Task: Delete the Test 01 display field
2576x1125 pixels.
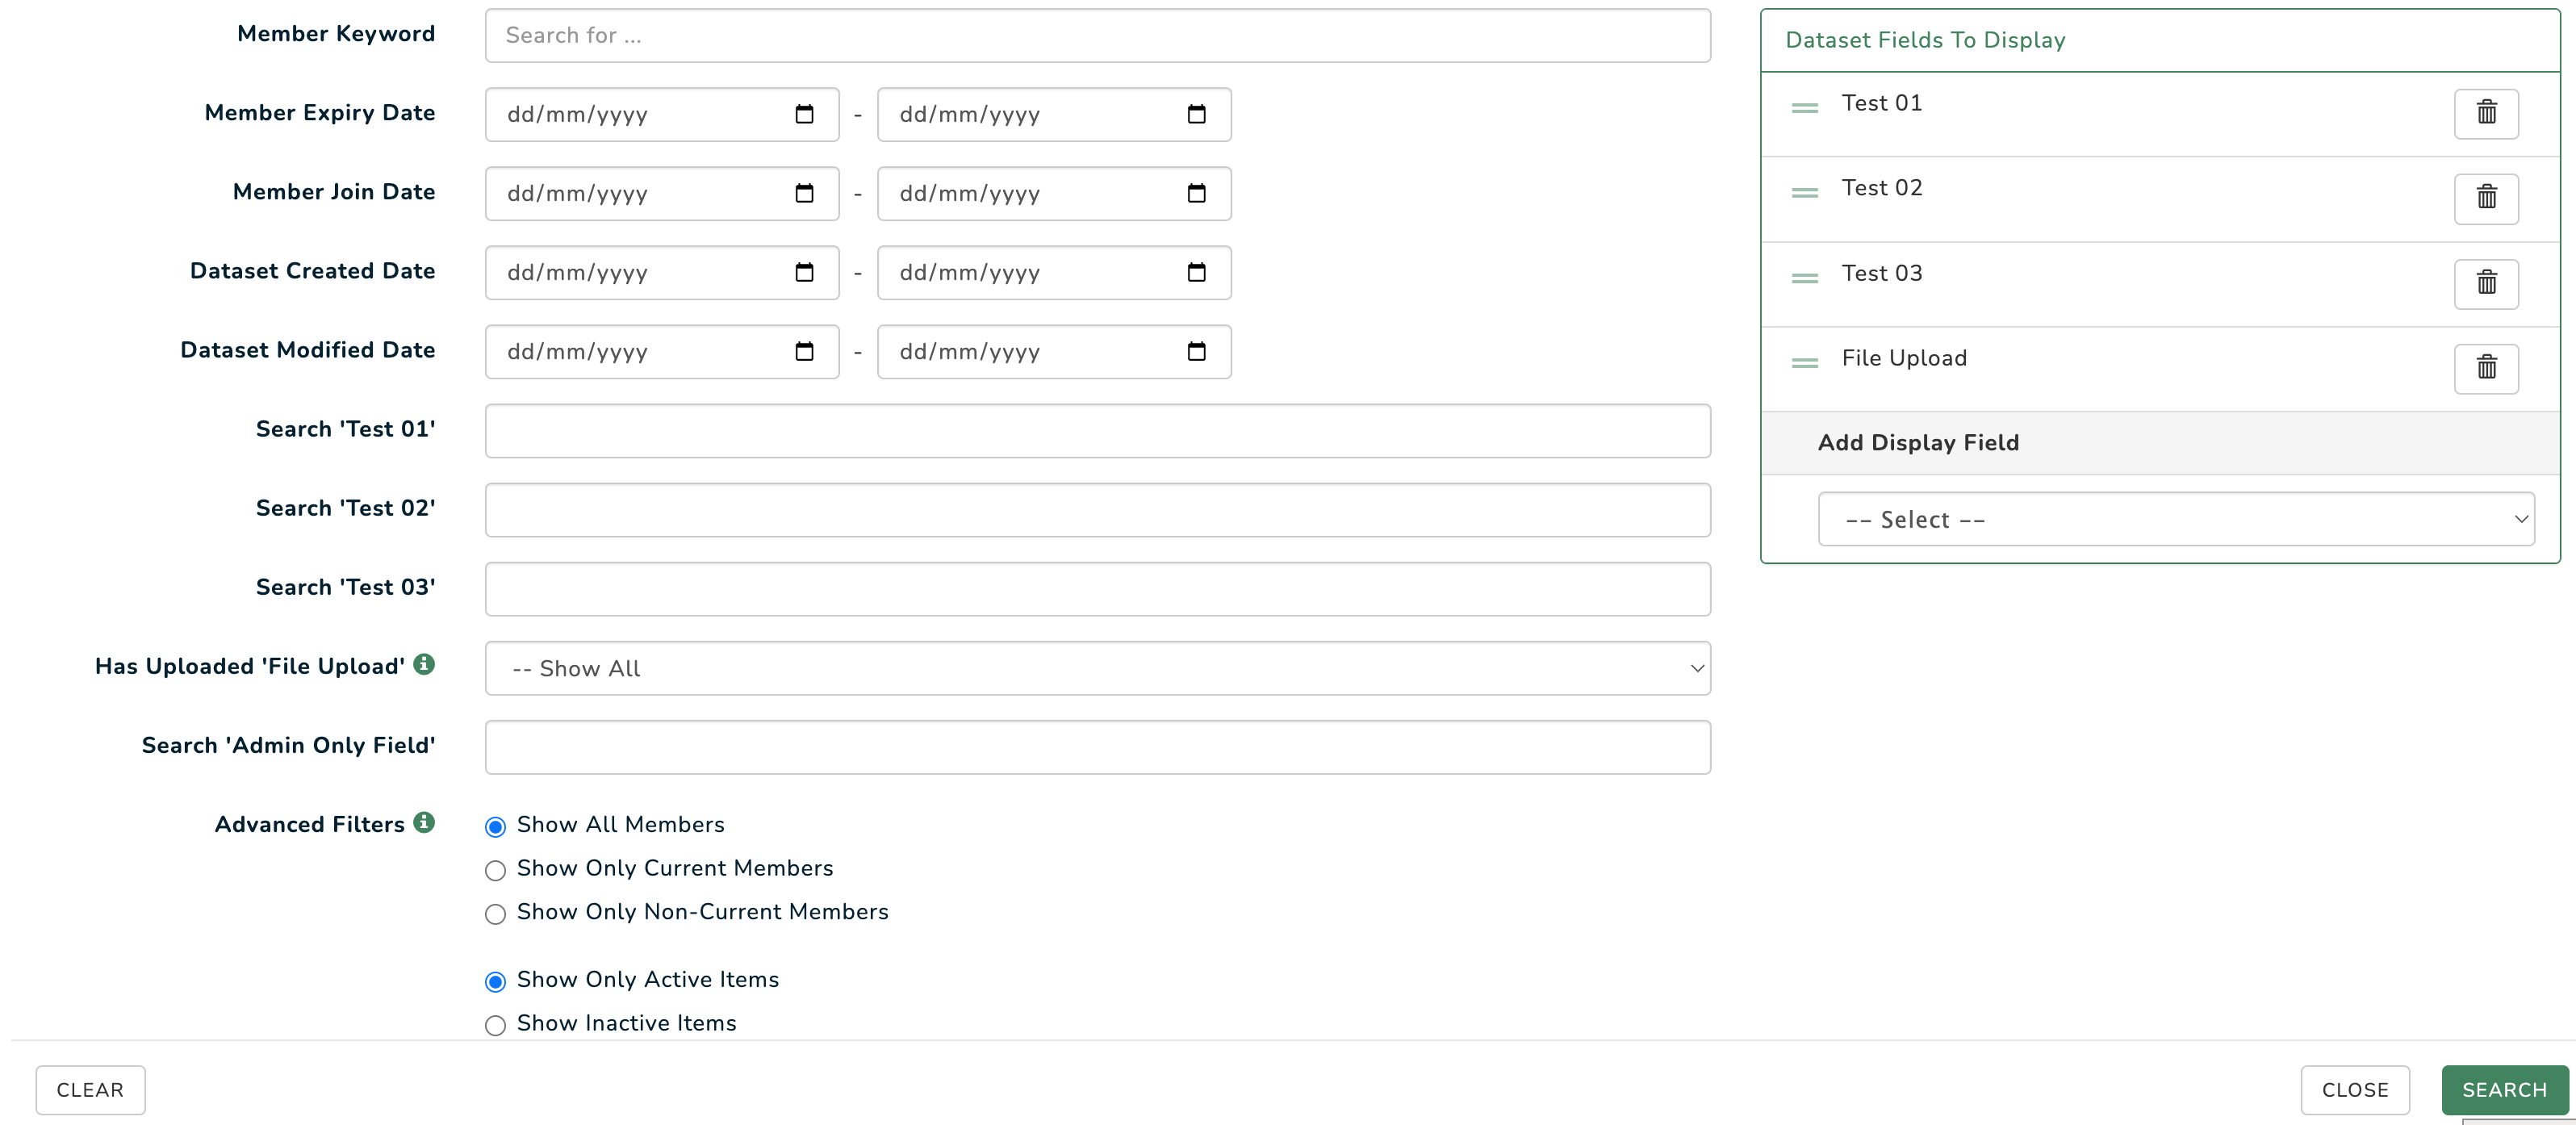Action: 2486,113
